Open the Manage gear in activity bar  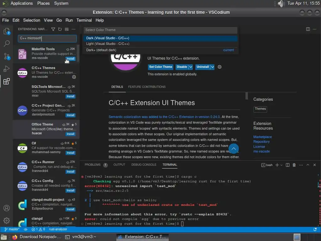click(x=7, y=221)
